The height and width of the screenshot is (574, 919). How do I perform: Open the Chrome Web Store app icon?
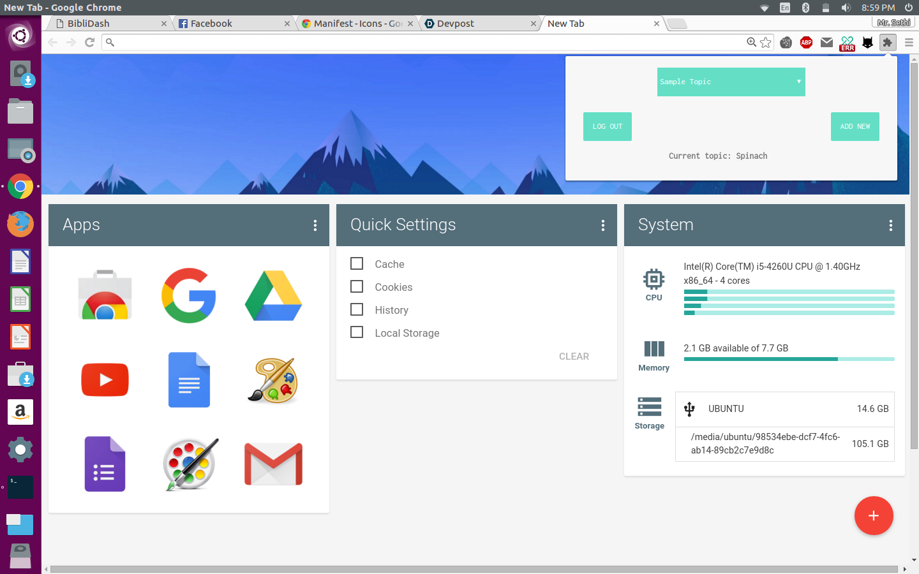(x=105, y=295)
